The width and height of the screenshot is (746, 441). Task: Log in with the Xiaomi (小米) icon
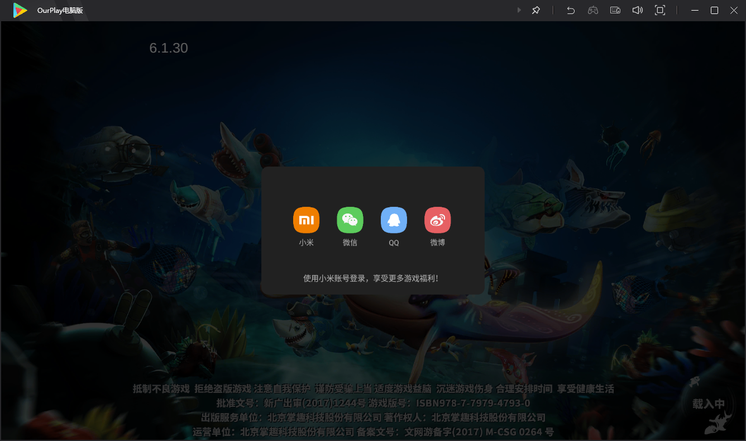click(x=306, y=220)
